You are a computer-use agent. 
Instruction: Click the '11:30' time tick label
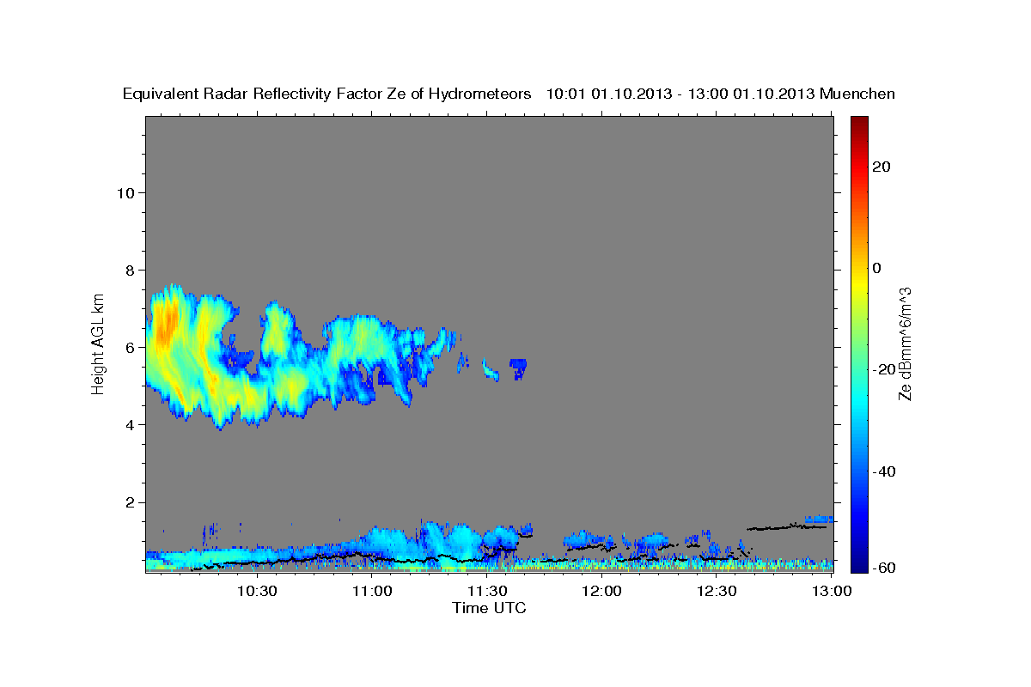[487, 592]
